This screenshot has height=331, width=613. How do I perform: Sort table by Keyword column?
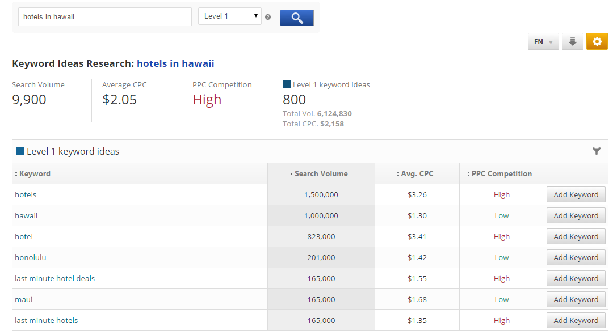(x=35, y=174)
